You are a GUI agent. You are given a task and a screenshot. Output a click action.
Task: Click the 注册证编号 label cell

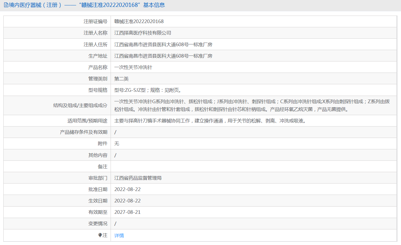[x=95, y=21]
